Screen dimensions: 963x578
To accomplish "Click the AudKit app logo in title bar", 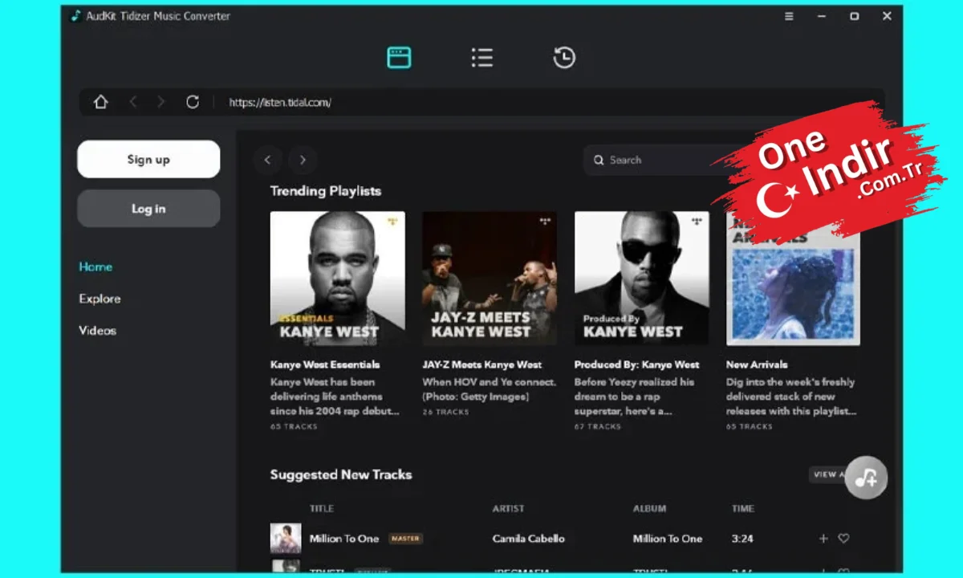I will (75, 16).
